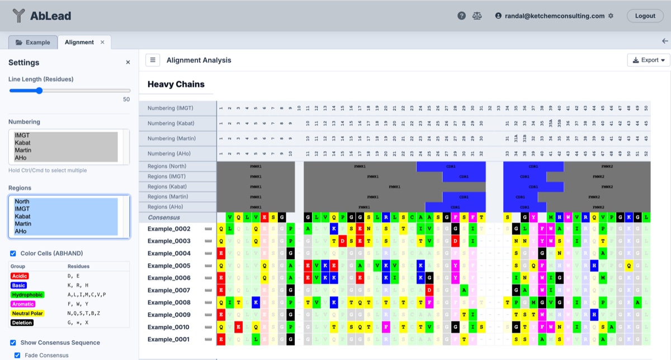Open account settings gear icon
The height and width of the screenshot is (360, 671).
click(611, 16)
